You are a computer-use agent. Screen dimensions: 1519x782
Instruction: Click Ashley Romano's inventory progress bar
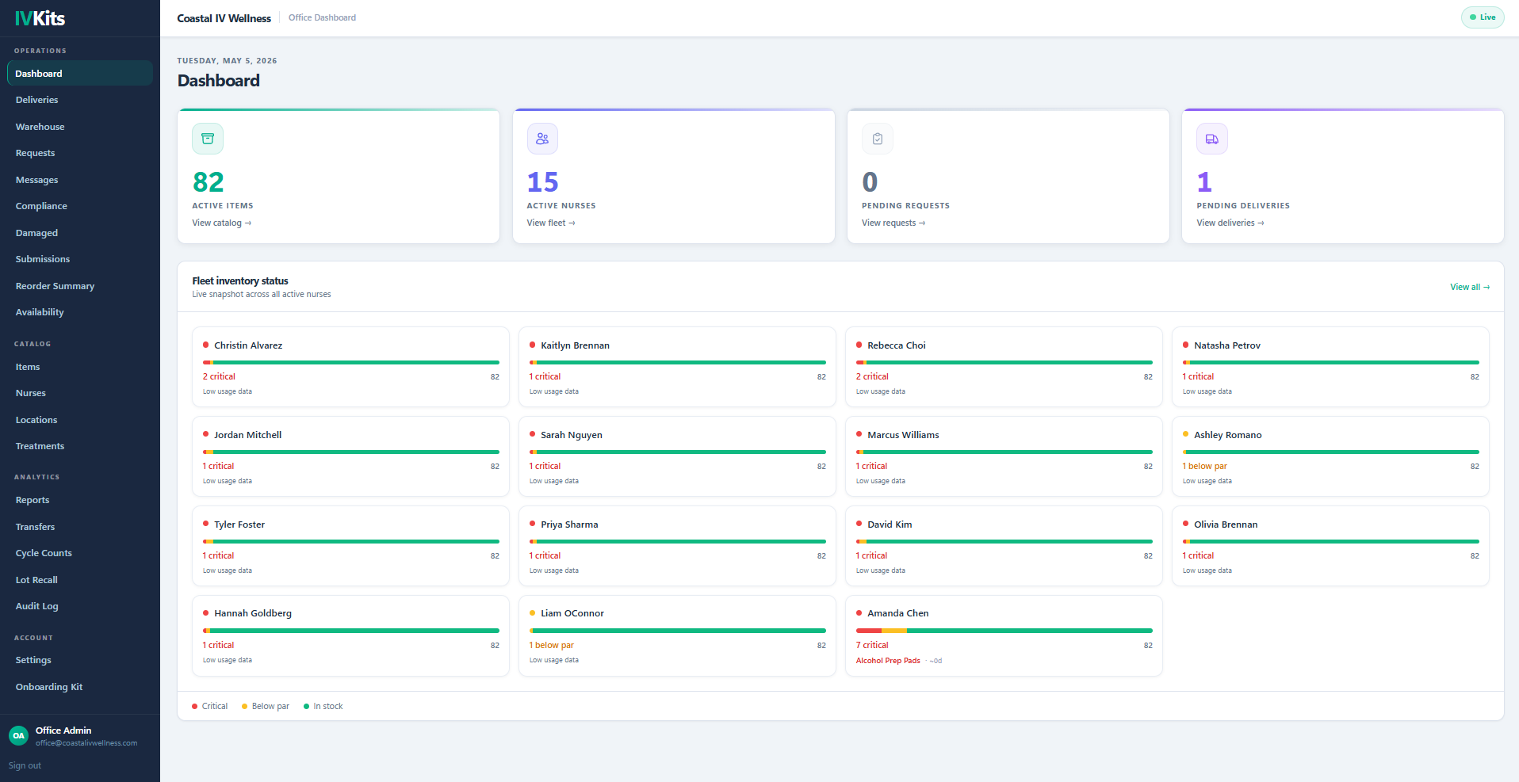tap(1330, 452)
